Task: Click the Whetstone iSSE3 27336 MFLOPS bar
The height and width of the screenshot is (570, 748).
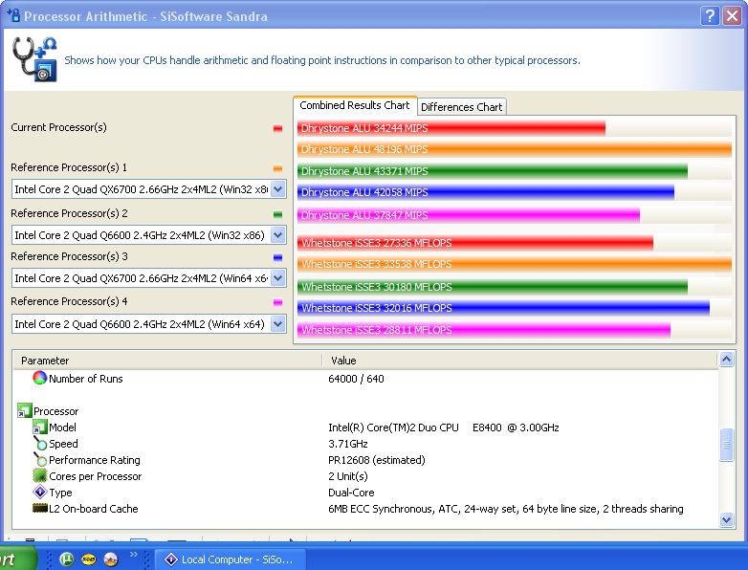Action: click(475, 243)
